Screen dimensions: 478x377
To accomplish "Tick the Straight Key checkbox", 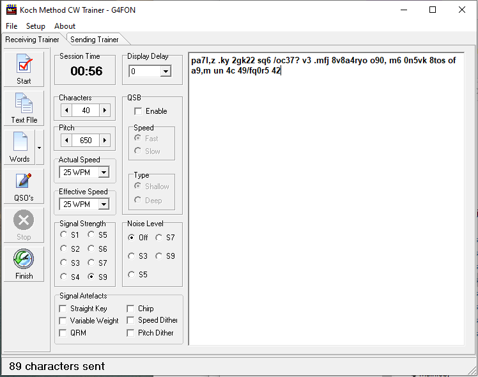I will (x=63, y=309).
